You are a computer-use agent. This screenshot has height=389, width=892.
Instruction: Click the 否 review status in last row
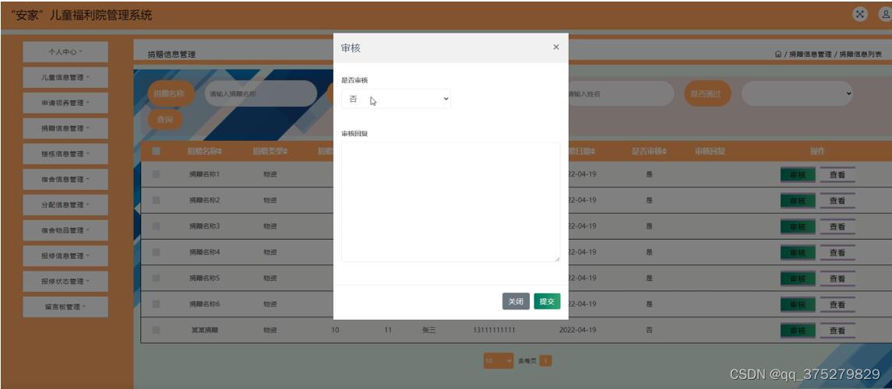coord(649,329)
